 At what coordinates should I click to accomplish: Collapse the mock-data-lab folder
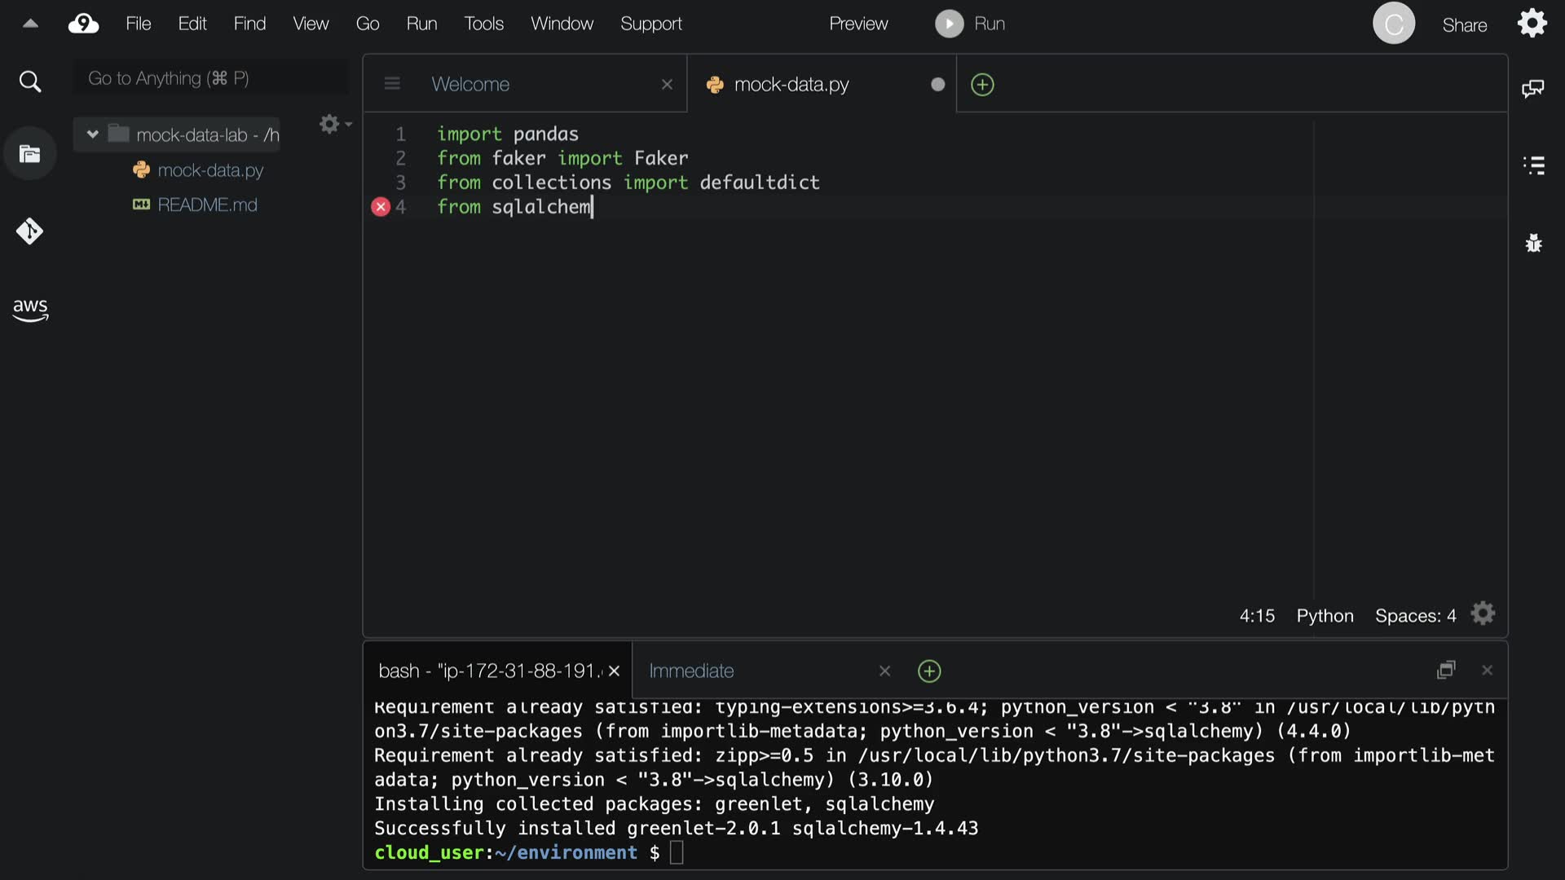click(x=93, y=134)
